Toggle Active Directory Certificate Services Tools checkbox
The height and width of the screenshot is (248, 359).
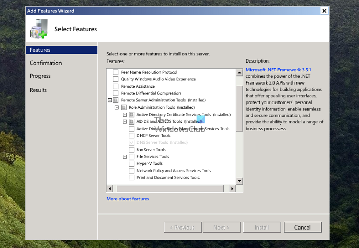click(131, 115)
